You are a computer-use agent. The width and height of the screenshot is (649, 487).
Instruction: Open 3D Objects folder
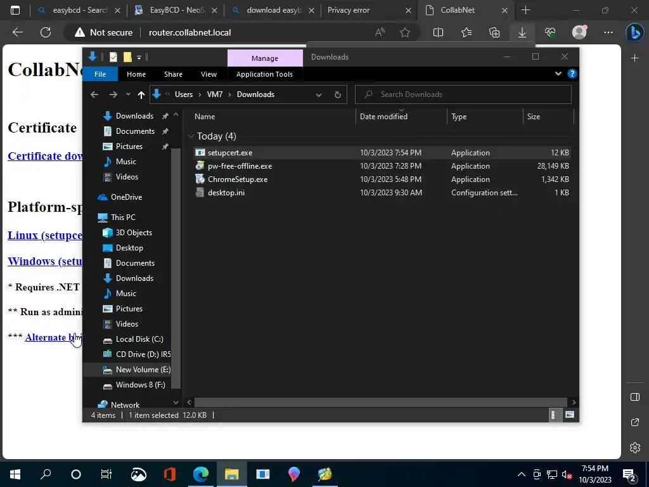point(134,233)
